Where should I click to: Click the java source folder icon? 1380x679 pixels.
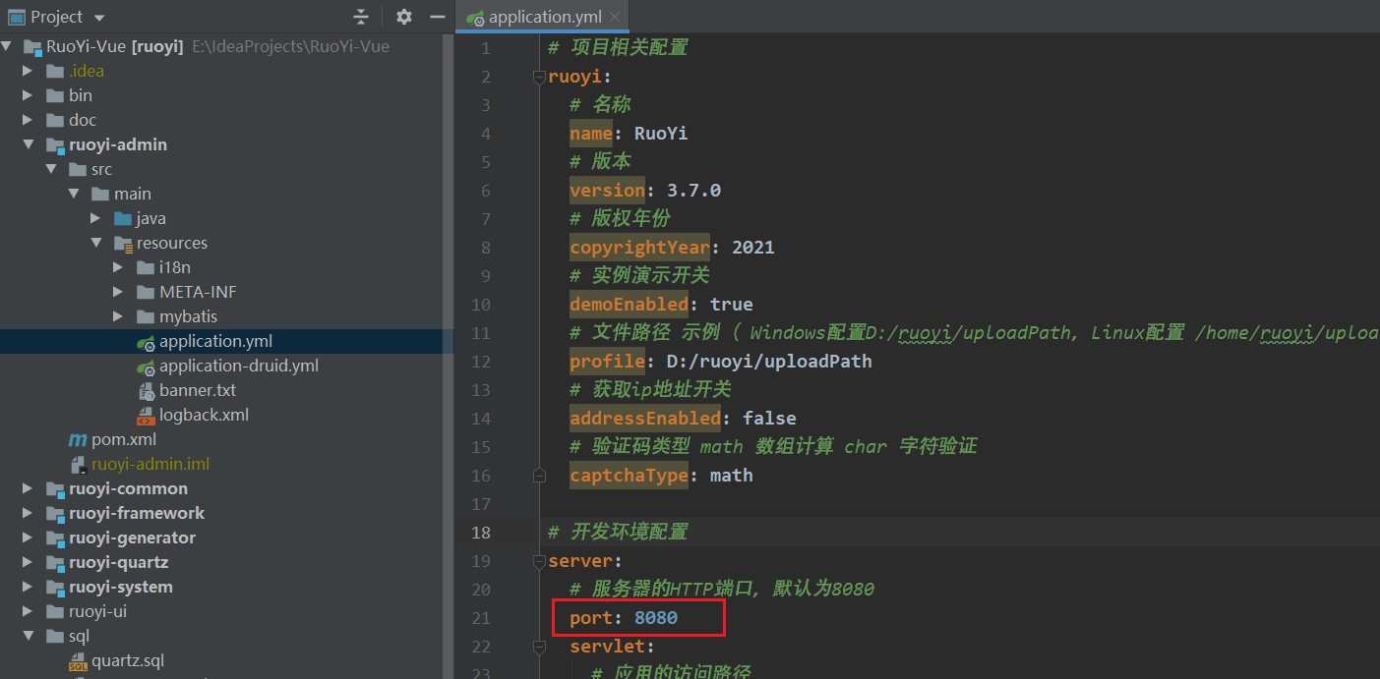[x=123, y=218]
